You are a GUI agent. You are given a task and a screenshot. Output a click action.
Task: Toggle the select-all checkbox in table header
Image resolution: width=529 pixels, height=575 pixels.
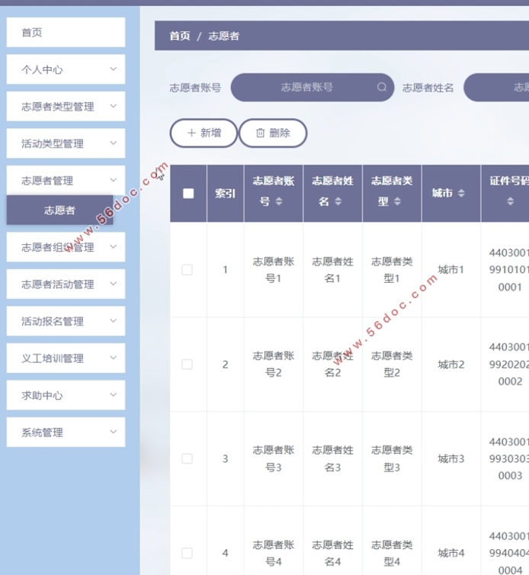click(x=188, y=194)
